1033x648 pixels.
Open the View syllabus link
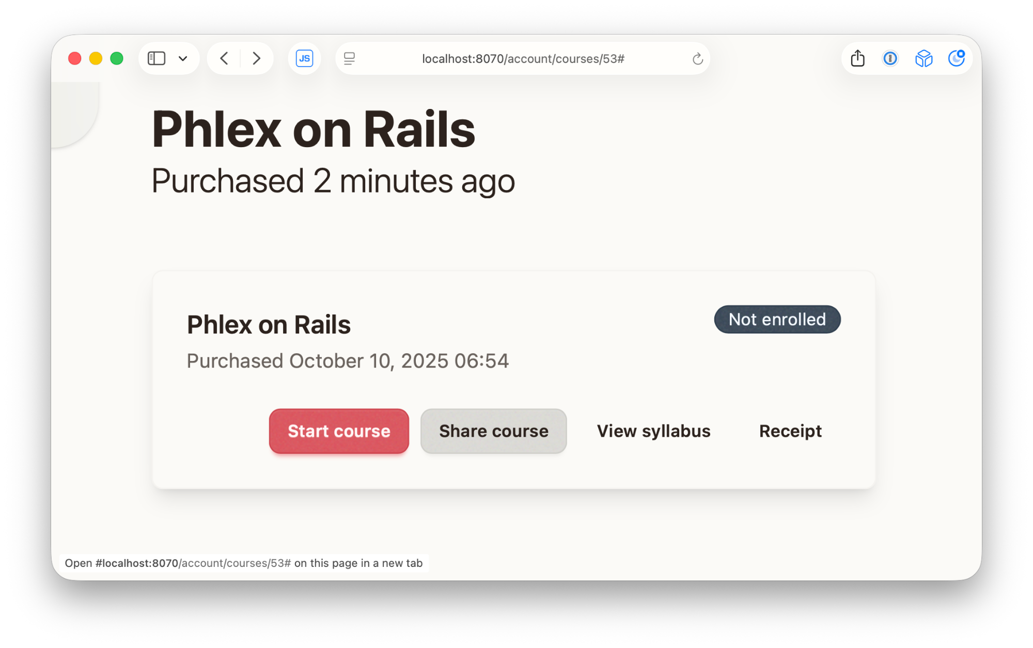(653, 431)
